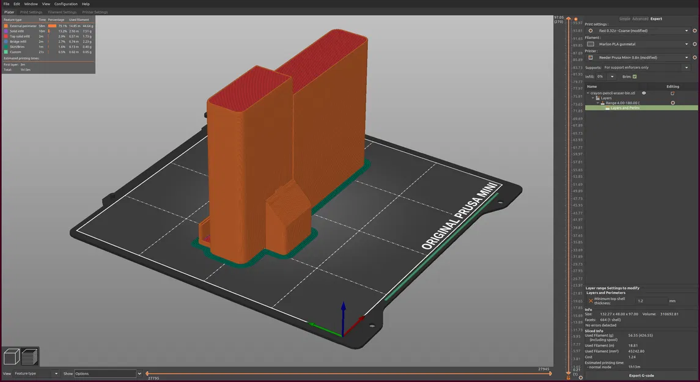700x382 pixels.
Task: Switch to the Filament Settings tab
Action: (62, 12)
